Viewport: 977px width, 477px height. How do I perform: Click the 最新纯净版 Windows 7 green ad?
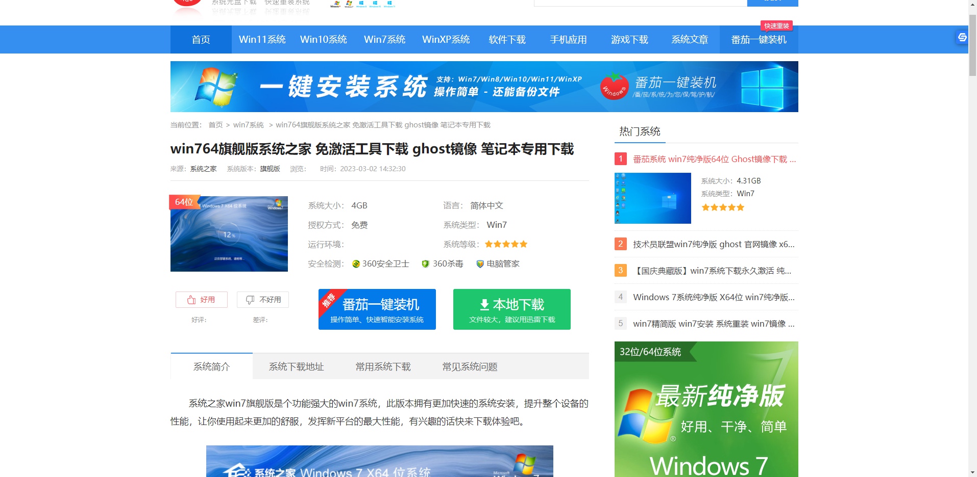[706, 409]
